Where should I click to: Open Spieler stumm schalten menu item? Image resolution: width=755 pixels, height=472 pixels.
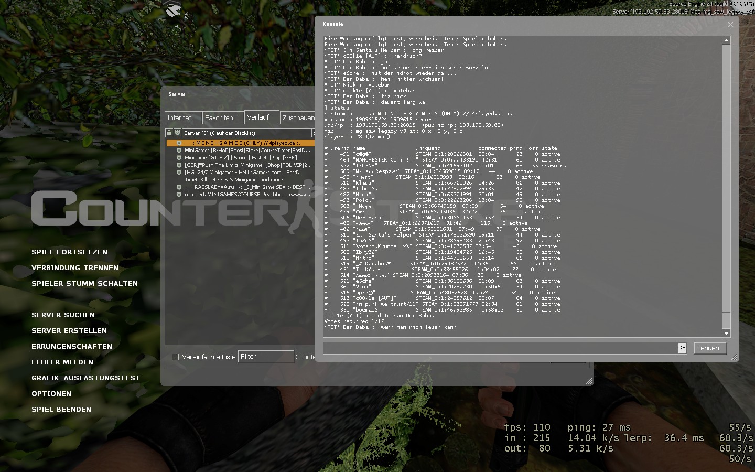click(84, 284)
